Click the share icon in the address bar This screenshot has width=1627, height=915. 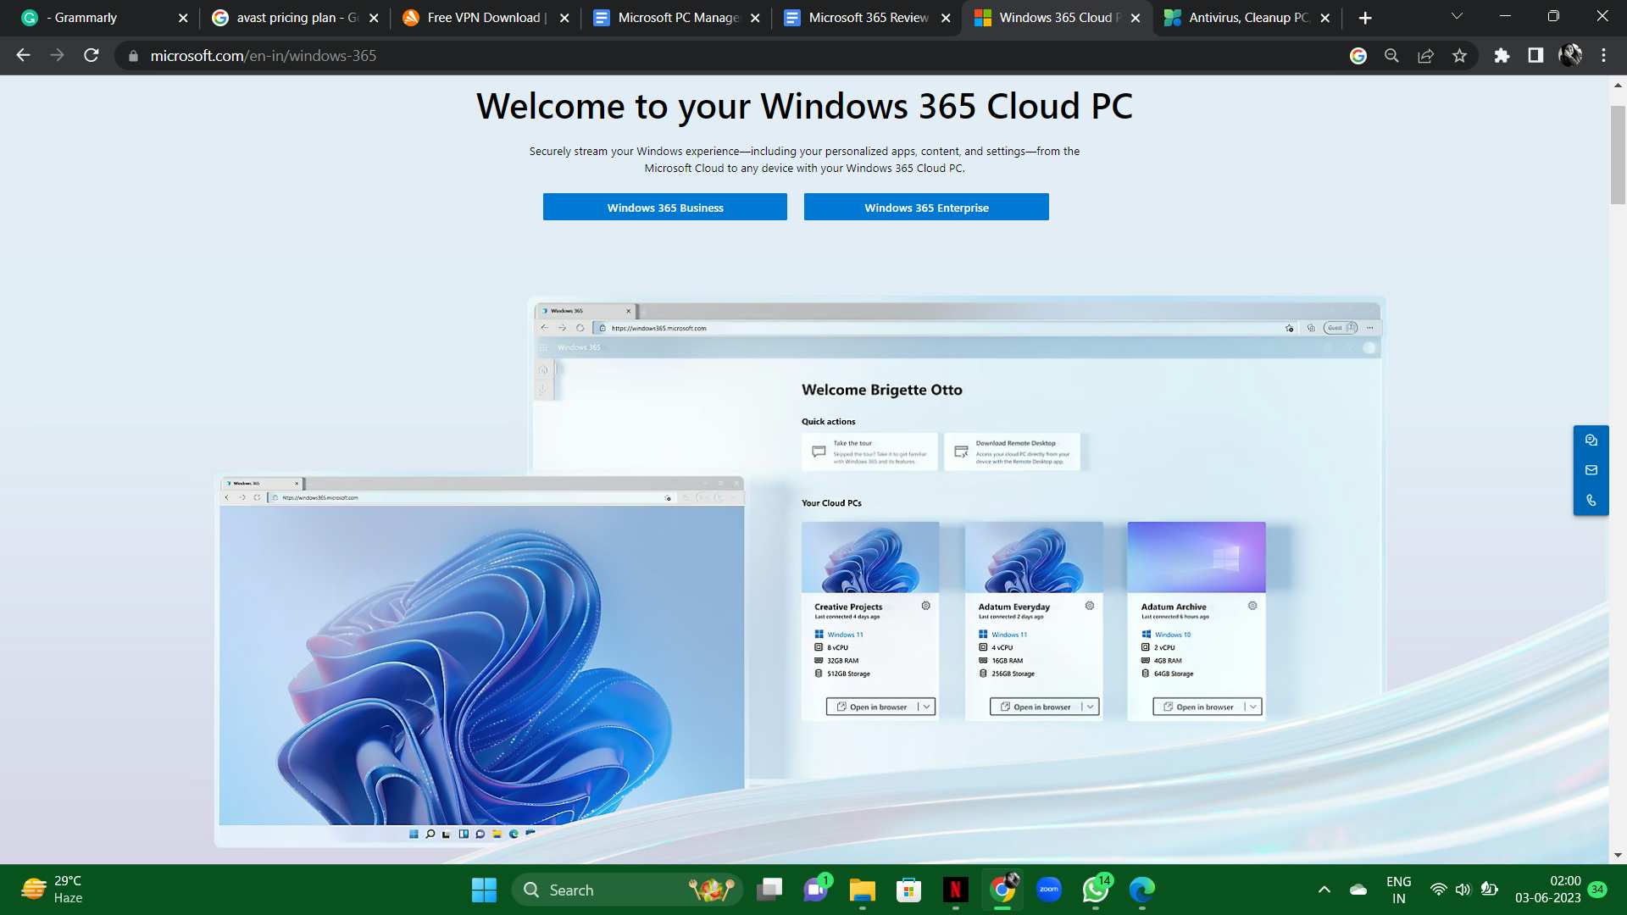1425,55
